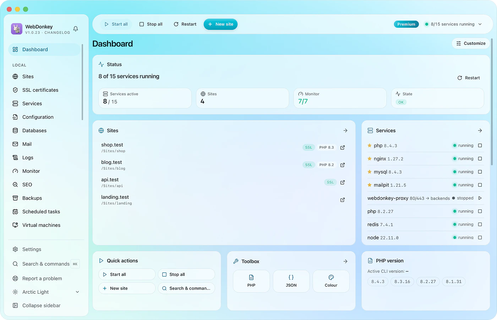Viewport: 497px width, 320px height.
Task: Open notifications bell icon
Action: 76,29
